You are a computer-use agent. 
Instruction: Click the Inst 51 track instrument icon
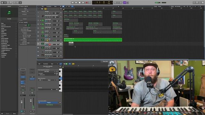[x=43, y=36]
